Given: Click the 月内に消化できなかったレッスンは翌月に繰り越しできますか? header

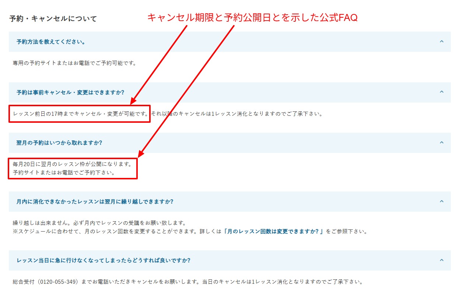Looking at the screenshot, I should 230,201.
